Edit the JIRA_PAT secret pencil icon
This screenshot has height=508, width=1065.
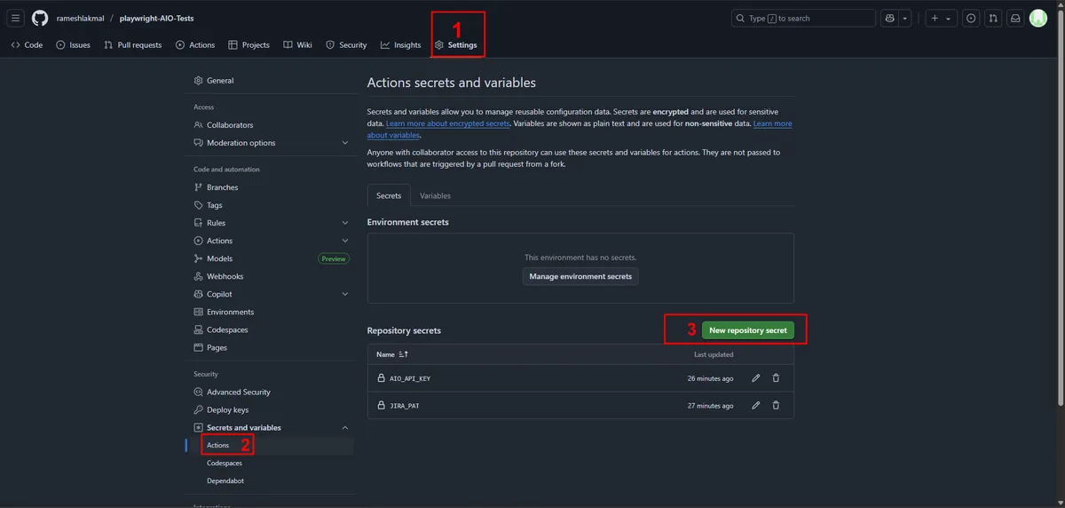tap(756, 405)
